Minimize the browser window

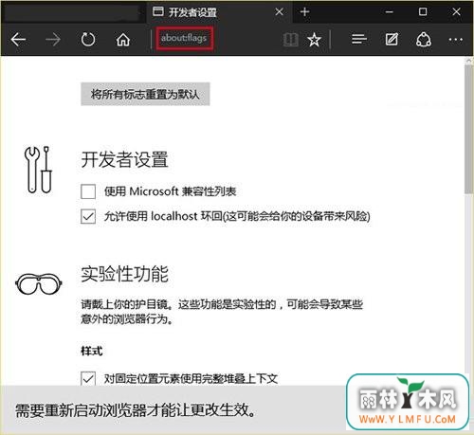[x=390, y=12]
